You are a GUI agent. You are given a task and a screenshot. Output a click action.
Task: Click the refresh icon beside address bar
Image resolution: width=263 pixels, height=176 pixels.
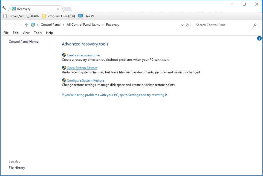(x=188, y=25)
